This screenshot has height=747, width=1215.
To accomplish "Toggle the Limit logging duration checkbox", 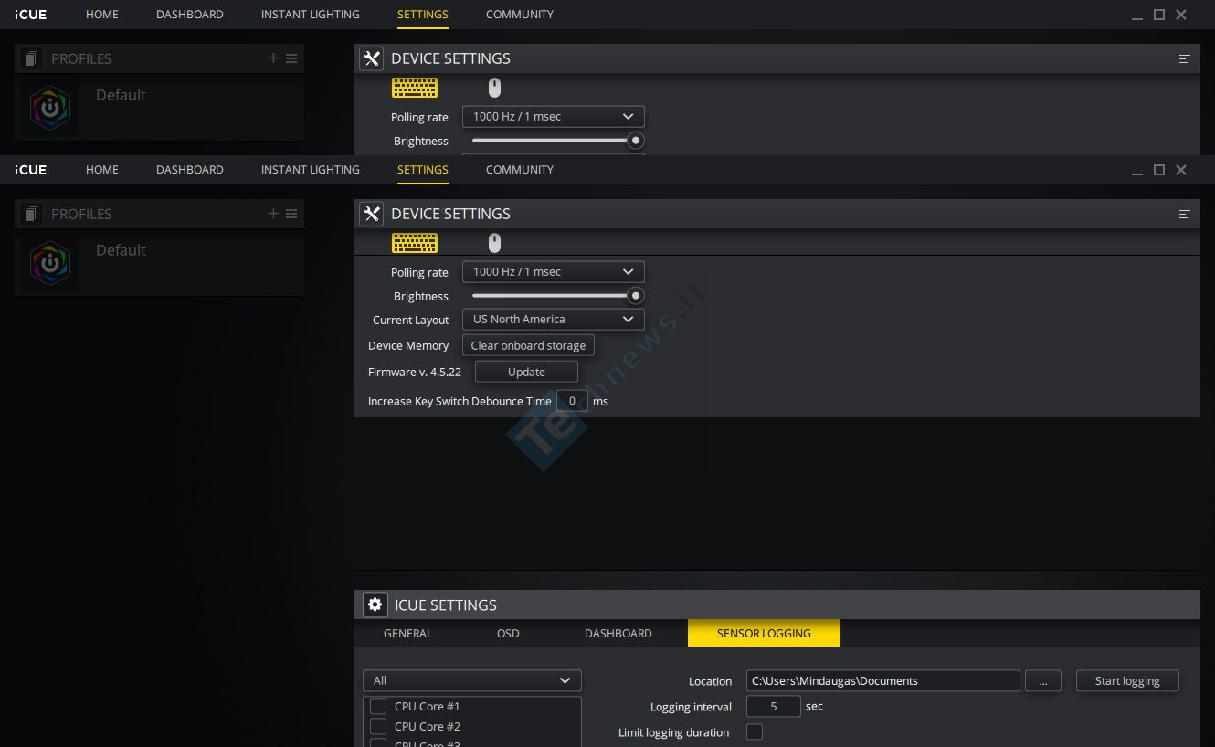I will [x=755, y=731].
